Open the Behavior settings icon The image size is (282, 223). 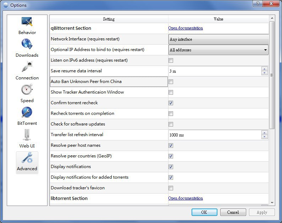(27, 22)
